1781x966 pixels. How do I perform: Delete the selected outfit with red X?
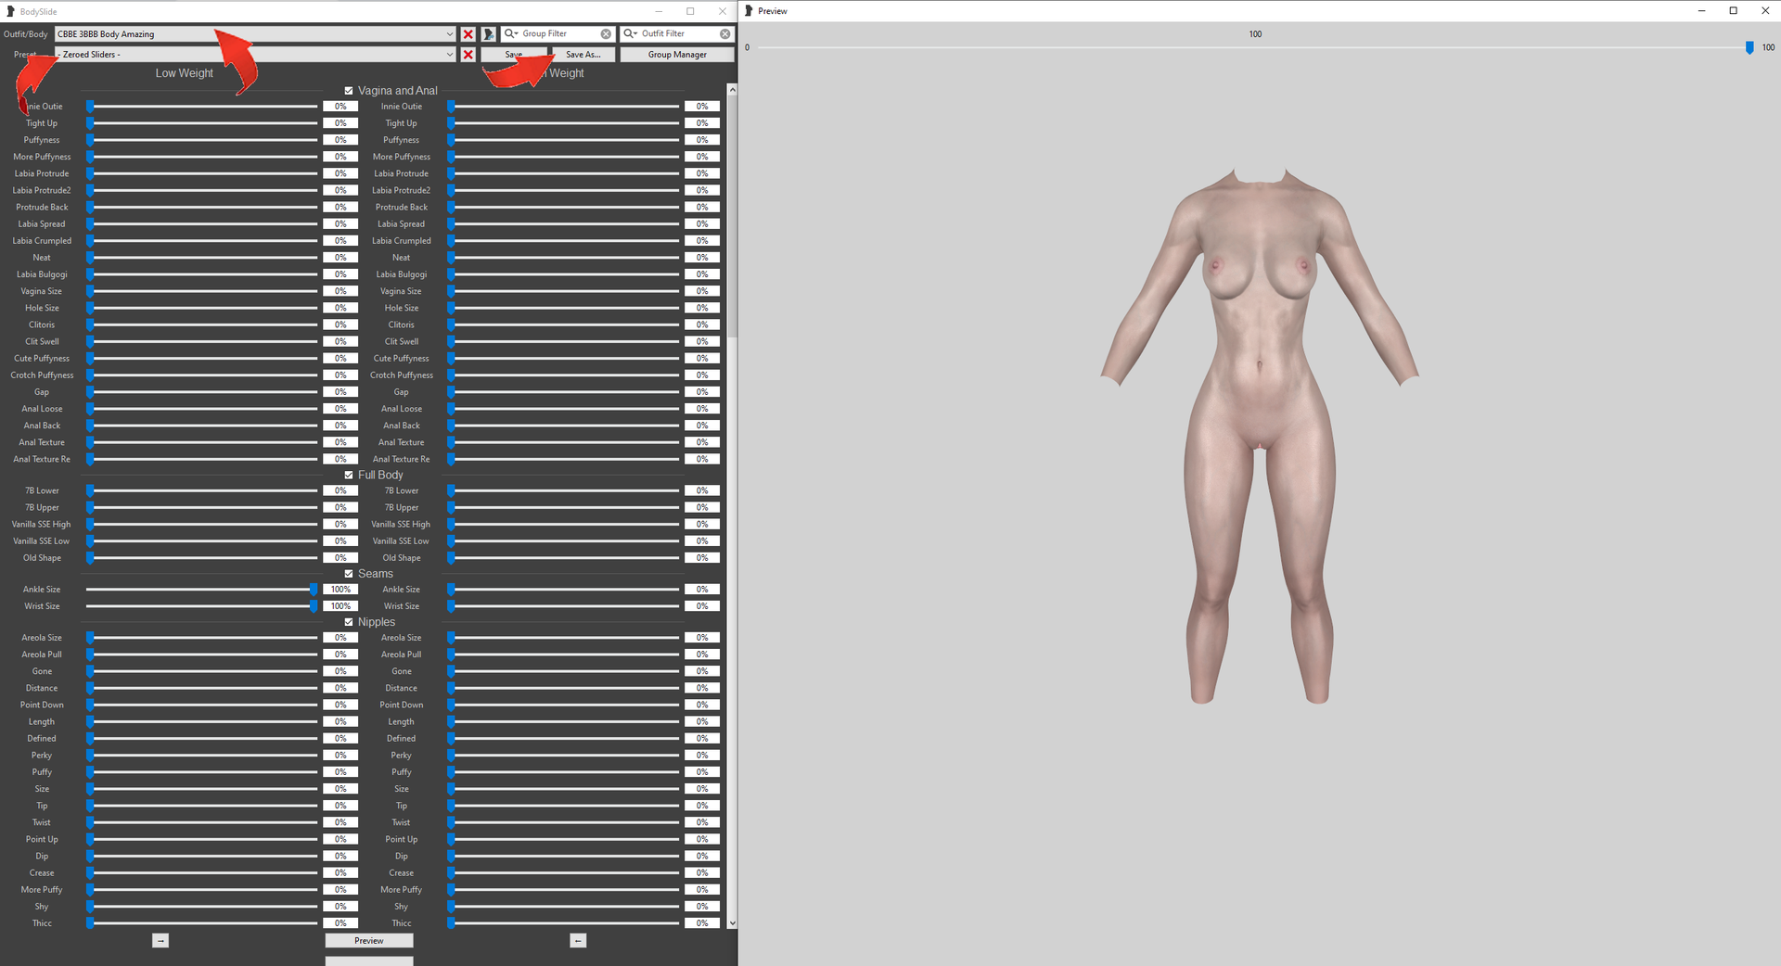(x=468, y=34)
